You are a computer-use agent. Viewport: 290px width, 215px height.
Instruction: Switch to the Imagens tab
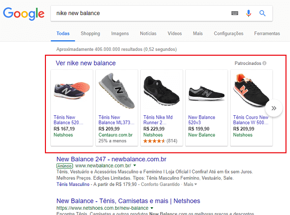click(x=120, y=33)
